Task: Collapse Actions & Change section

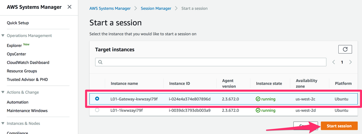Action: click(x=3, y=92)
